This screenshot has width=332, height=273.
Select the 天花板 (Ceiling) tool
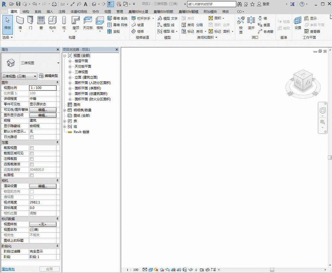[x=88, y=23]
